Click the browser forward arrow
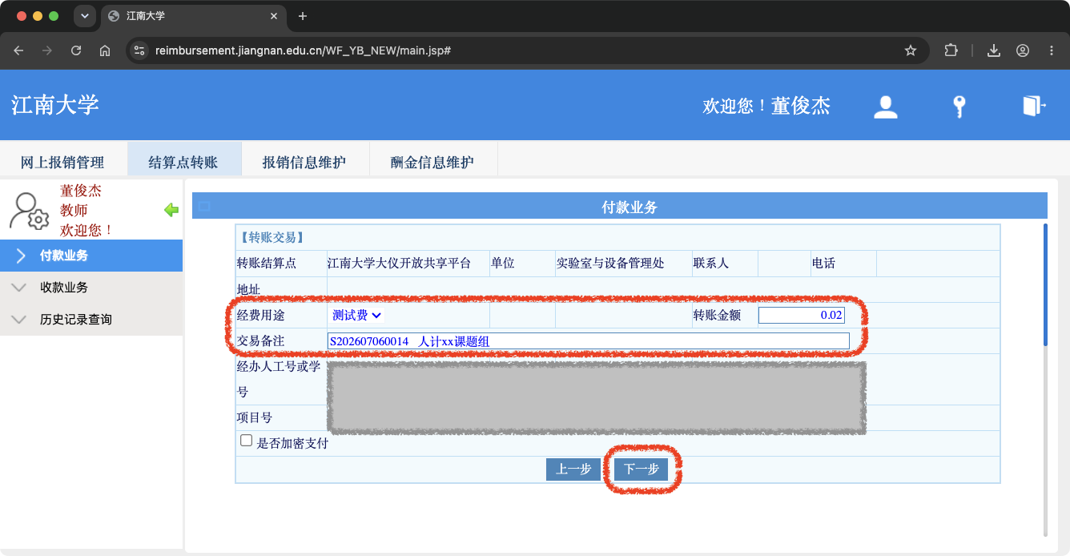 coord(47,50)
